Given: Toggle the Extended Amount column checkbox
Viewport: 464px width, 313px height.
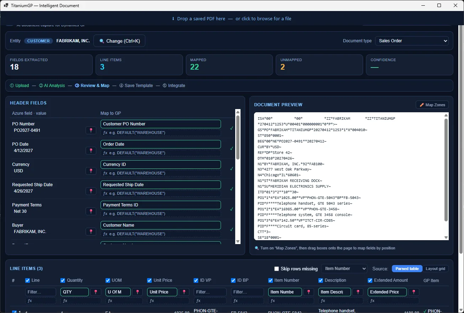Looking at the screenshot, I should 370,280.
